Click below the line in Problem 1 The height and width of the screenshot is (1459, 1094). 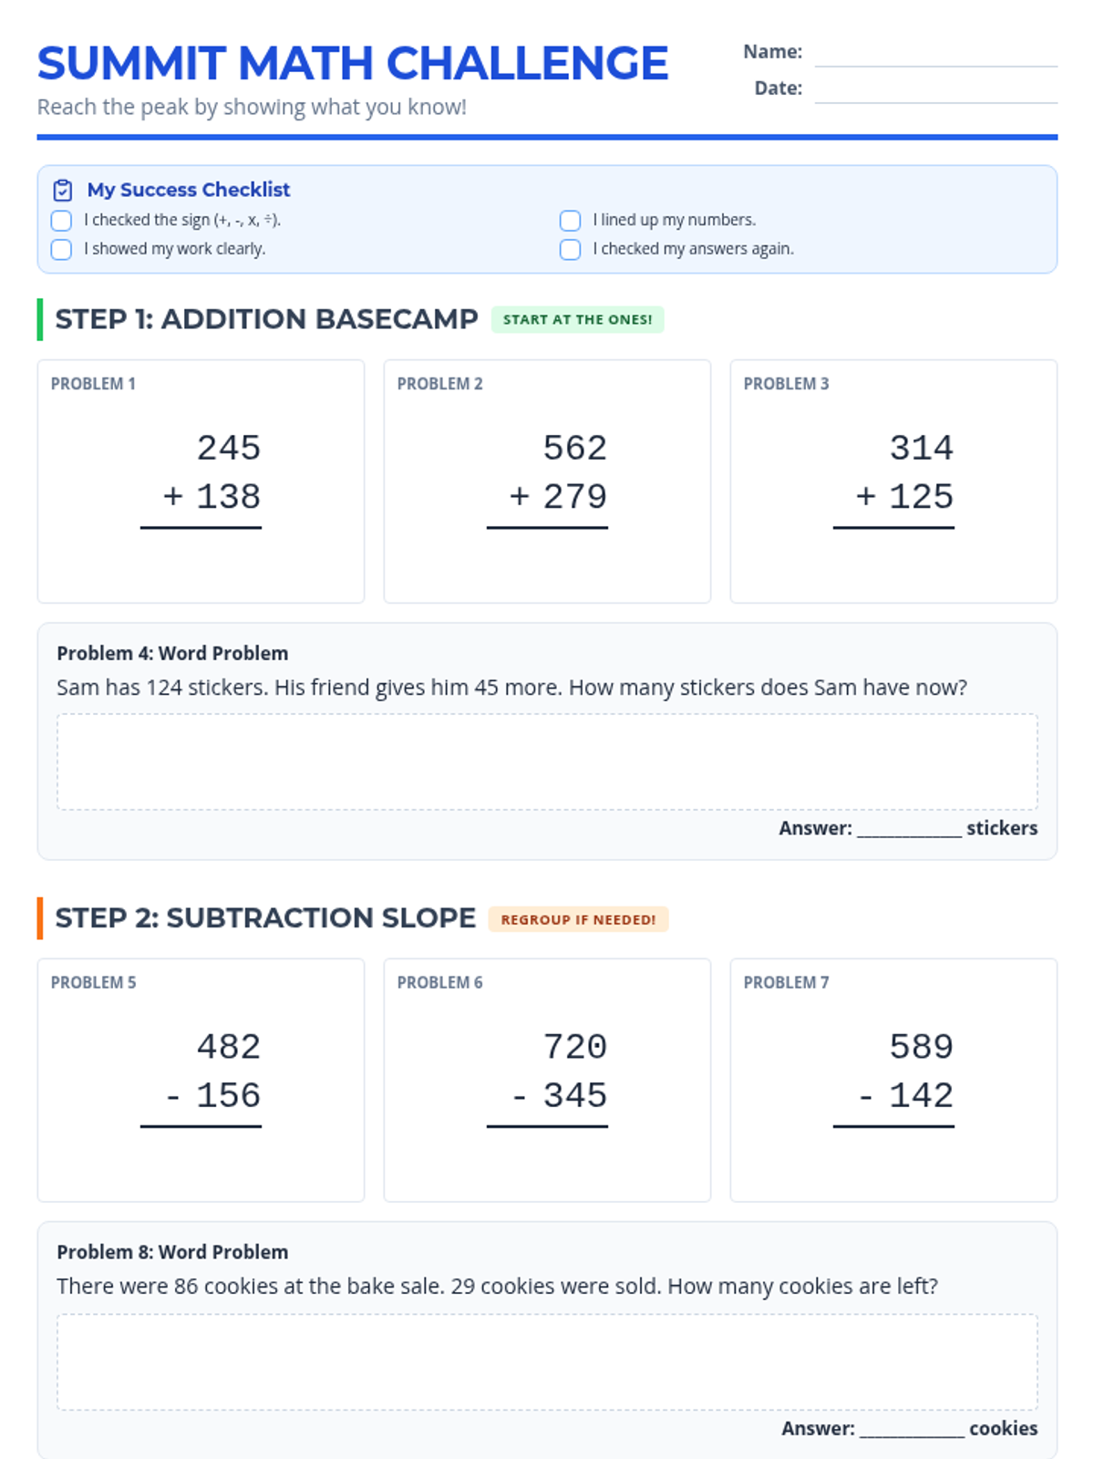(x=201, y=560)
